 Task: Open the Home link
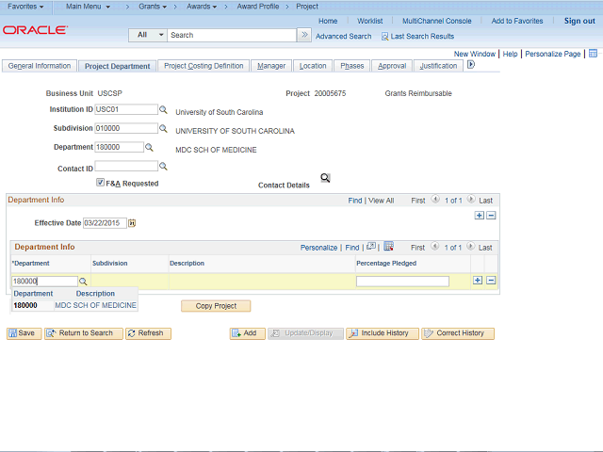(x=328, y=21)
